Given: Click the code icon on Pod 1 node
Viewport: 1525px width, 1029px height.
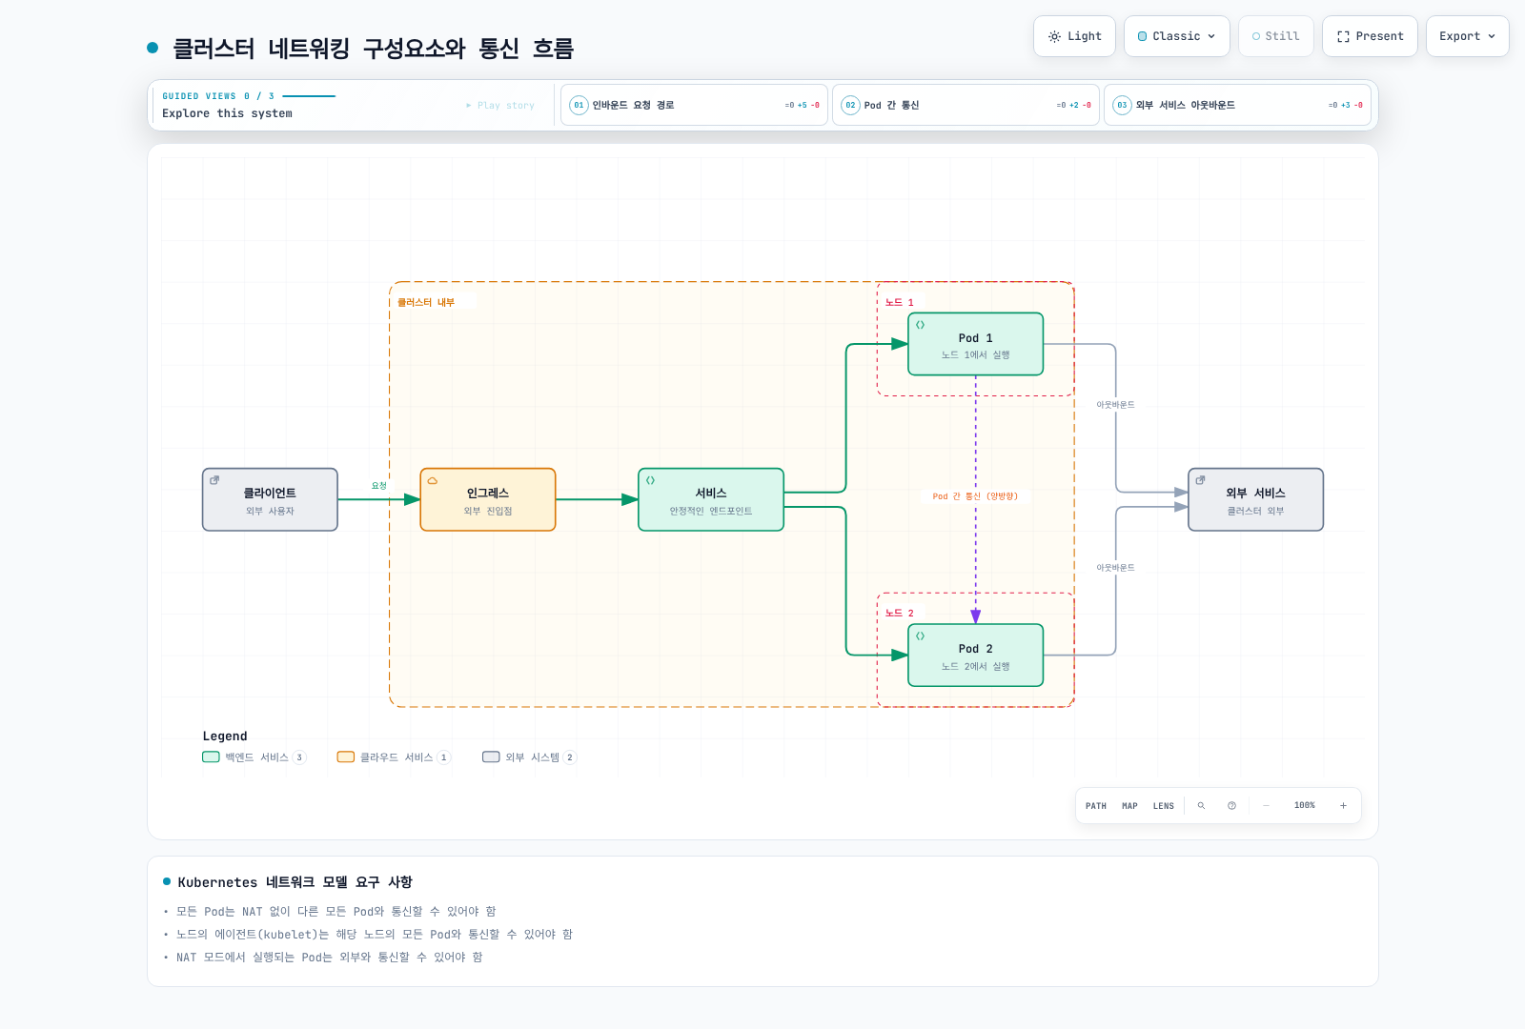Looking at the screenshot, I should click(921, 325).
